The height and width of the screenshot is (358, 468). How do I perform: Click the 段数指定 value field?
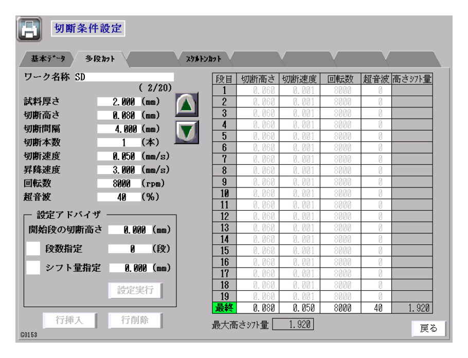click(130, 249)
